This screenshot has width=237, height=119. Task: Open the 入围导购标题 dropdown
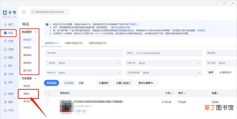pyautogui.click(x=164, y=73)
